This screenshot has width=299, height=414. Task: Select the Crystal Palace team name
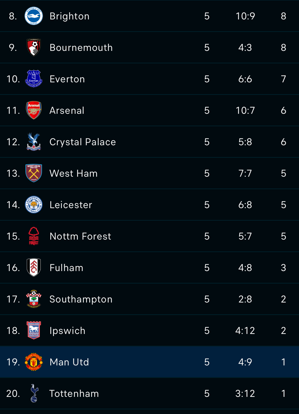(83, 142)
